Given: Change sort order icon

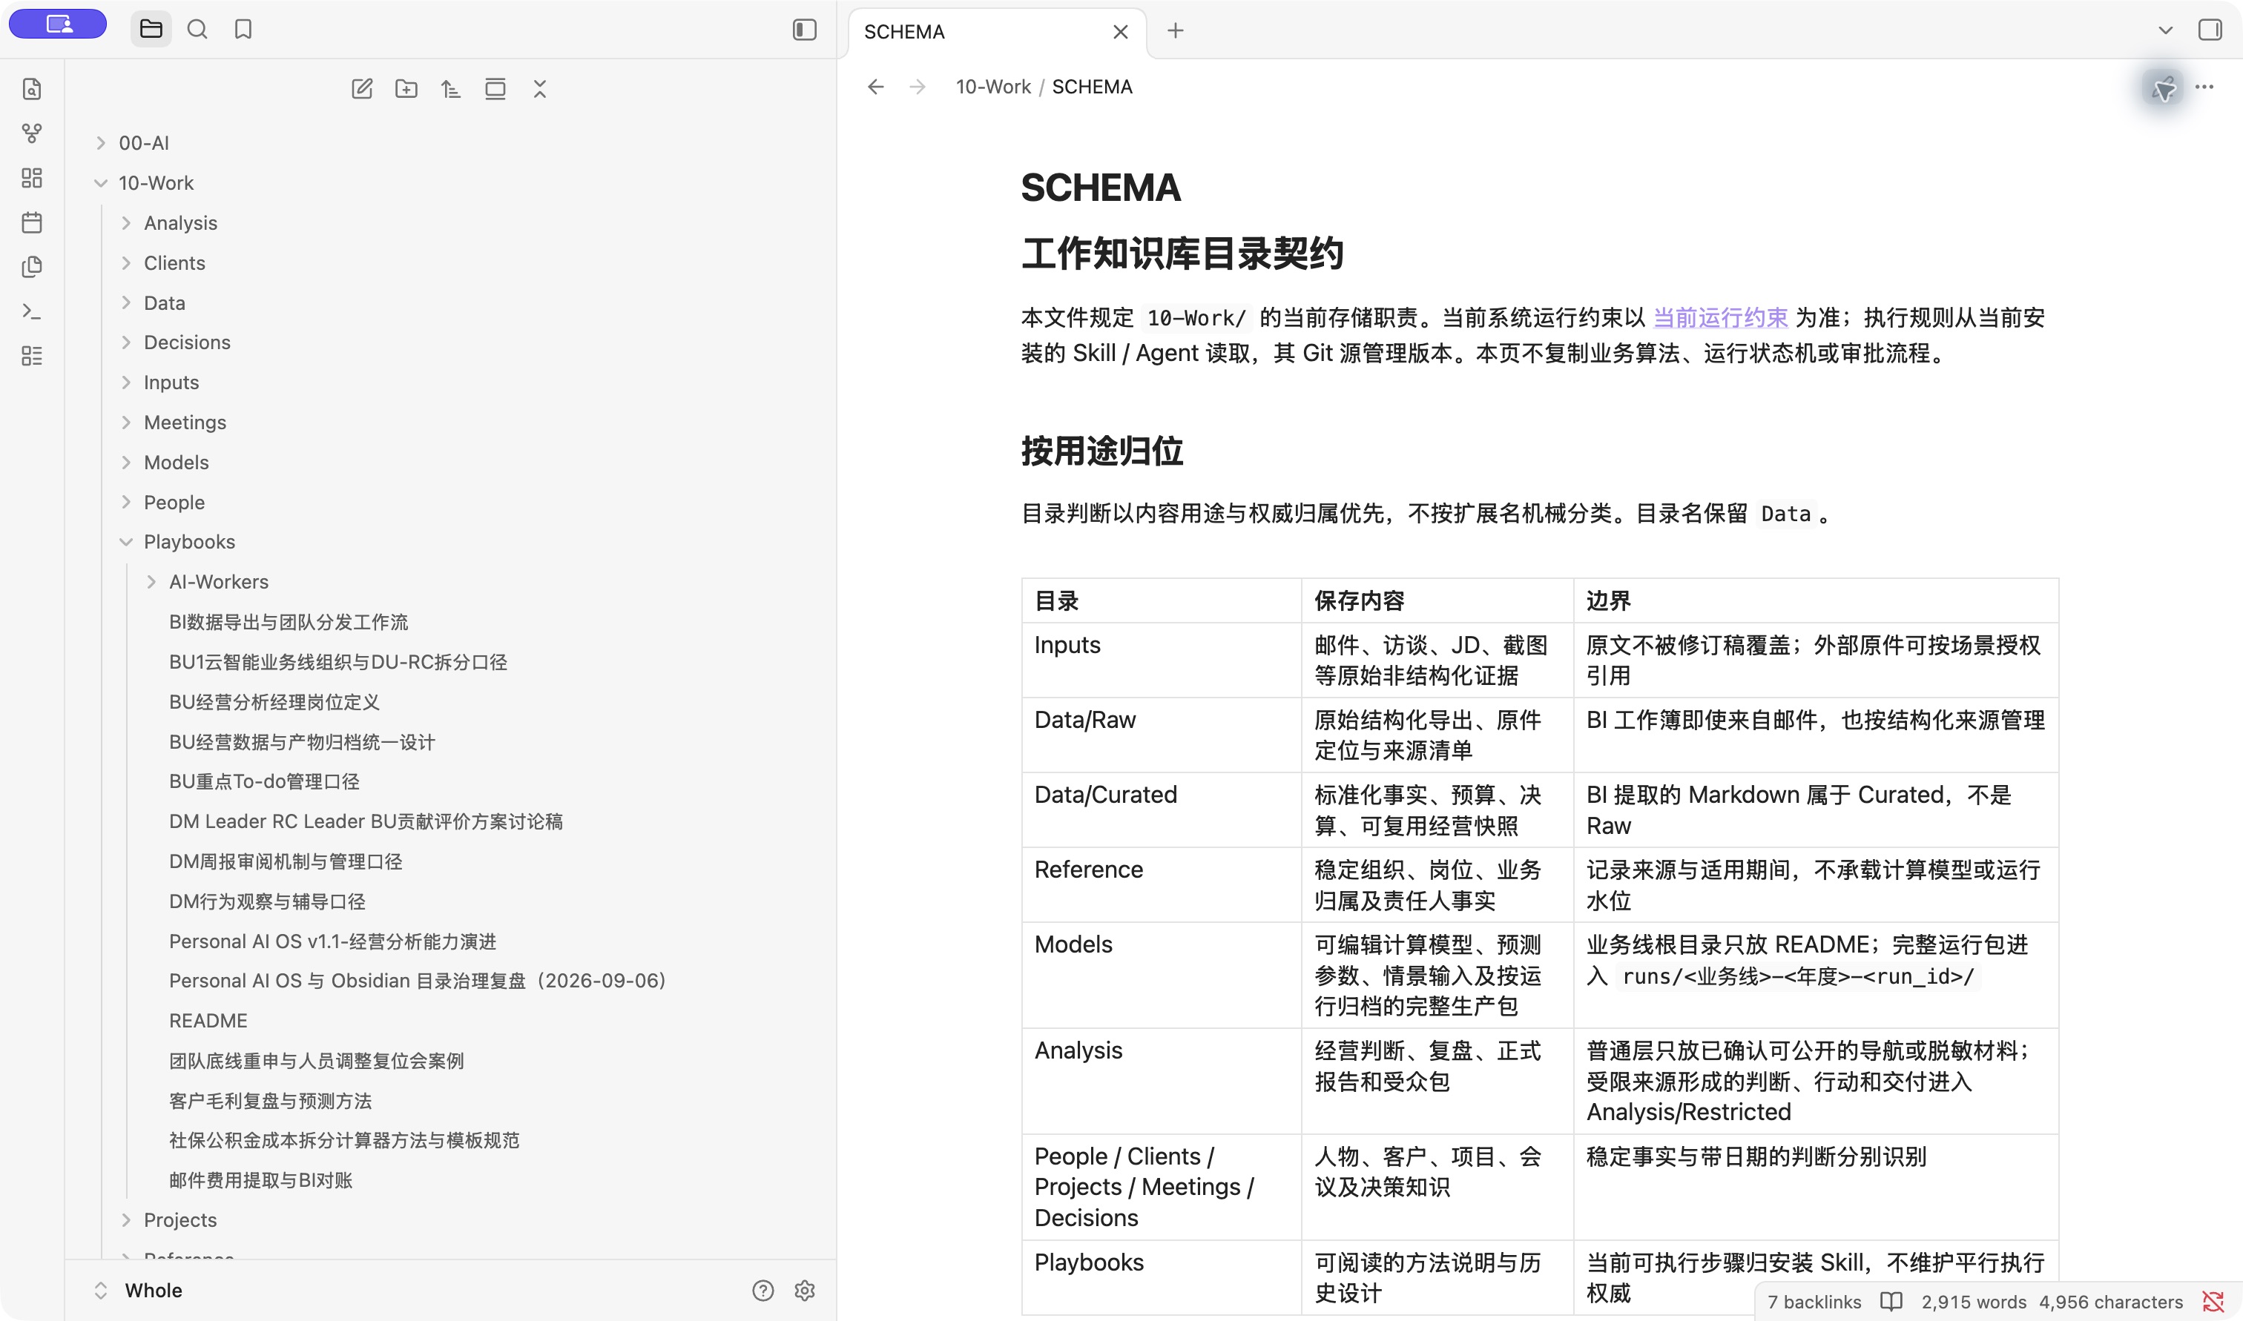Looking at the screenshot, I should tap(450, 89).
